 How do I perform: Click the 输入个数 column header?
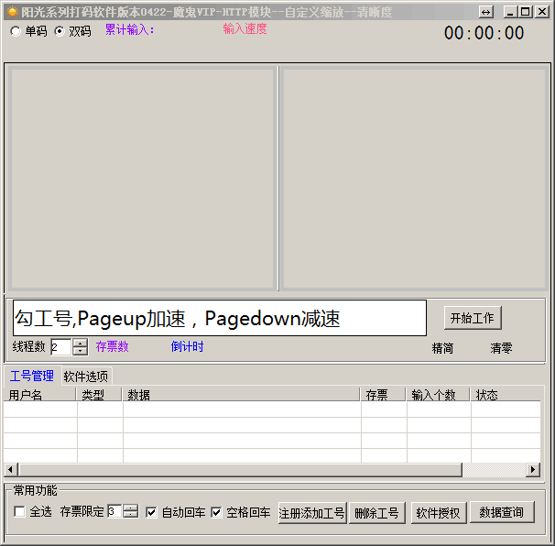point(438,395)
